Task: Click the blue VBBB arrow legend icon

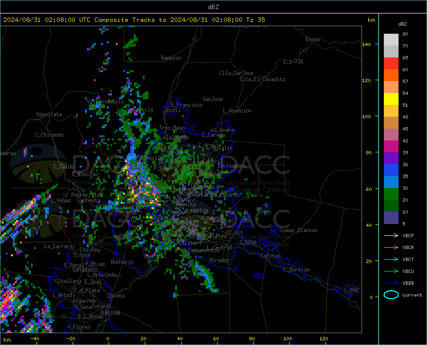Action: pyautogui.click(x=391, y=283)
